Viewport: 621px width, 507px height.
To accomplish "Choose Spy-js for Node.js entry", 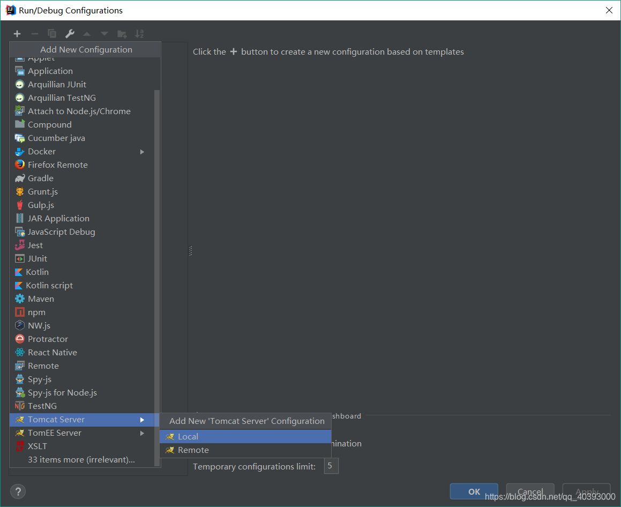I will tap(81, 392).
